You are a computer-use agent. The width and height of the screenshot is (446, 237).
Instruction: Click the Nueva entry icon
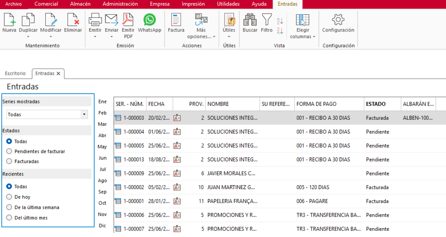[9, 19]
